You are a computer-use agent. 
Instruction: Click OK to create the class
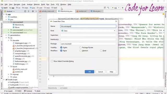[90, 72]
